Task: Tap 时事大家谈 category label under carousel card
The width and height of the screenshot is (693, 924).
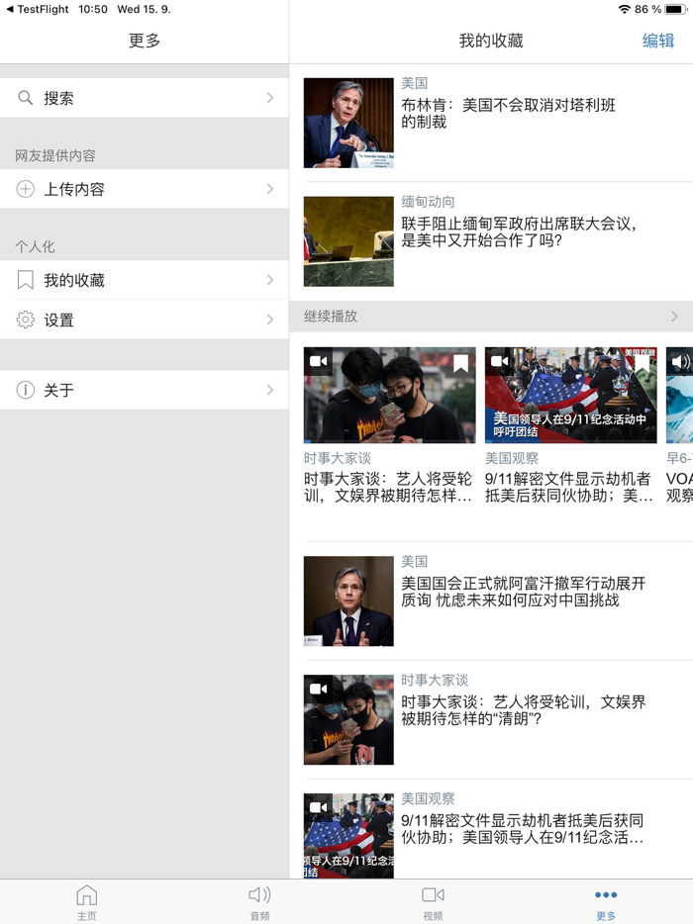Action: [338, 458]
